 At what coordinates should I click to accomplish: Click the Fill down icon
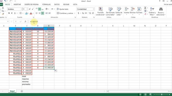point(145,11)
